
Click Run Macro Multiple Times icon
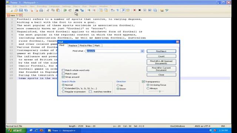point(150,10)
